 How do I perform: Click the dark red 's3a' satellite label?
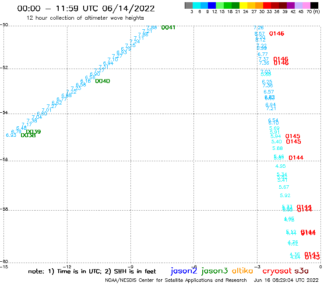pos(301,270)
